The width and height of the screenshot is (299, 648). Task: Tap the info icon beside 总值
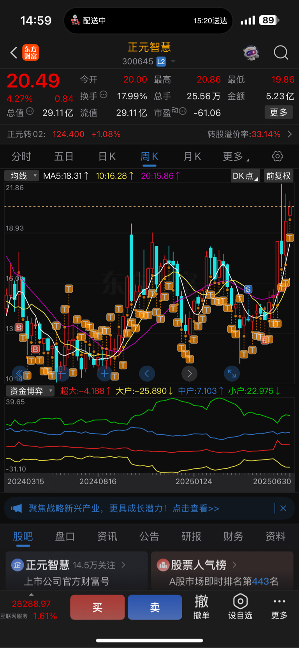30,111
